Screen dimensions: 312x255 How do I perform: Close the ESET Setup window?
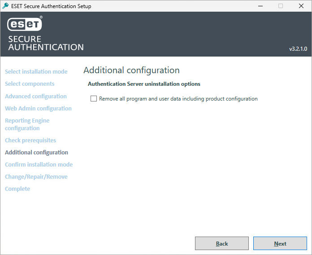click(x=301, y=6)
